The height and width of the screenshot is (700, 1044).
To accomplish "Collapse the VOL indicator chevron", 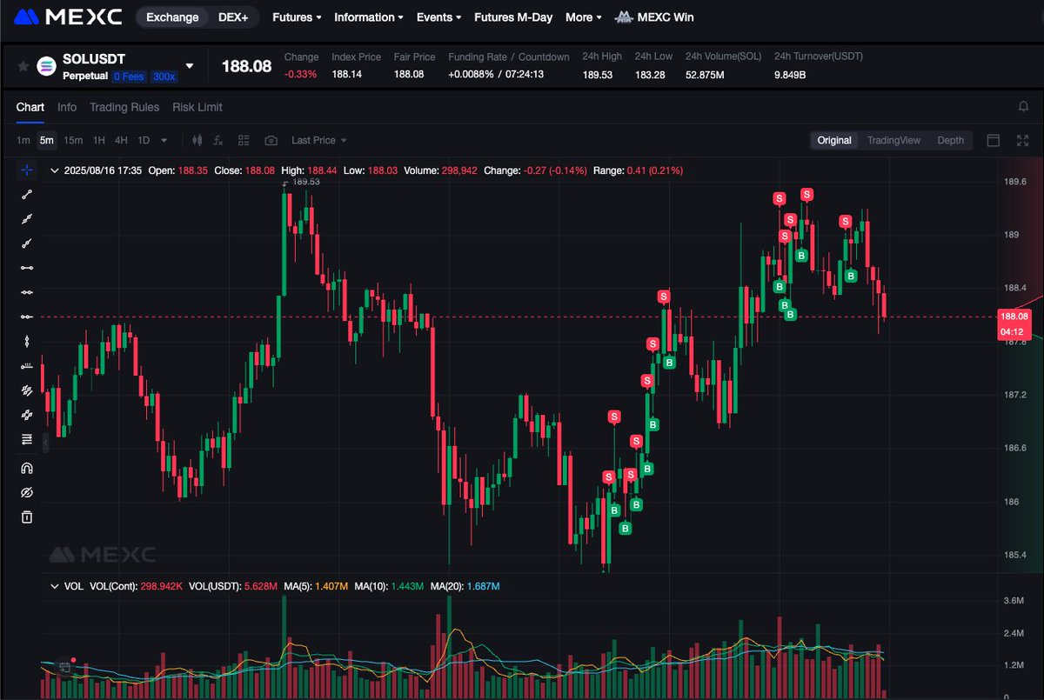I will [x=55, y=586].
